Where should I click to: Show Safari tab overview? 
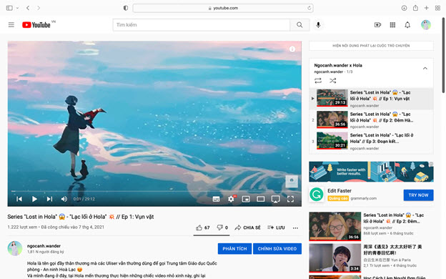pos(437,8)
